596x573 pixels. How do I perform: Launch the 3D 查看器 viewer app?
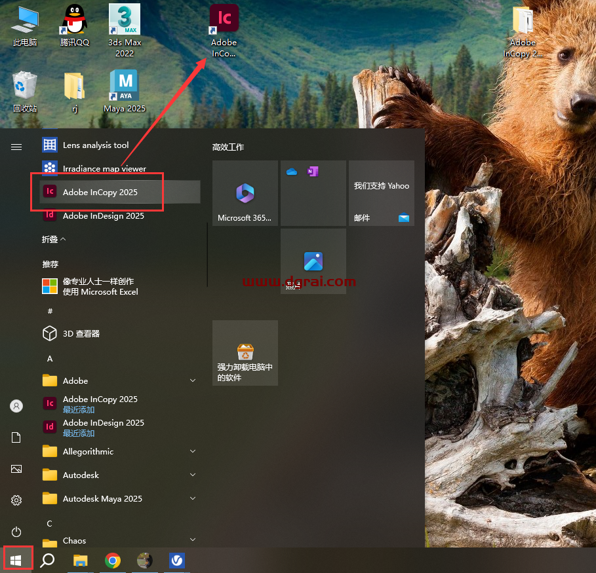[82, 333]
